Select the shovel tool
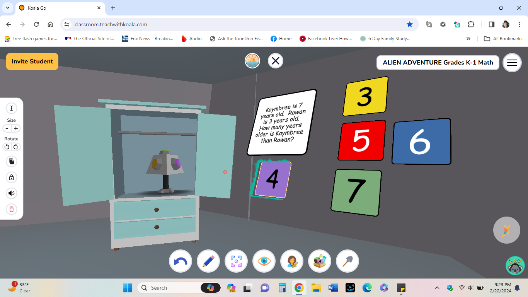The image size is (528, 297). coord(347,261)
